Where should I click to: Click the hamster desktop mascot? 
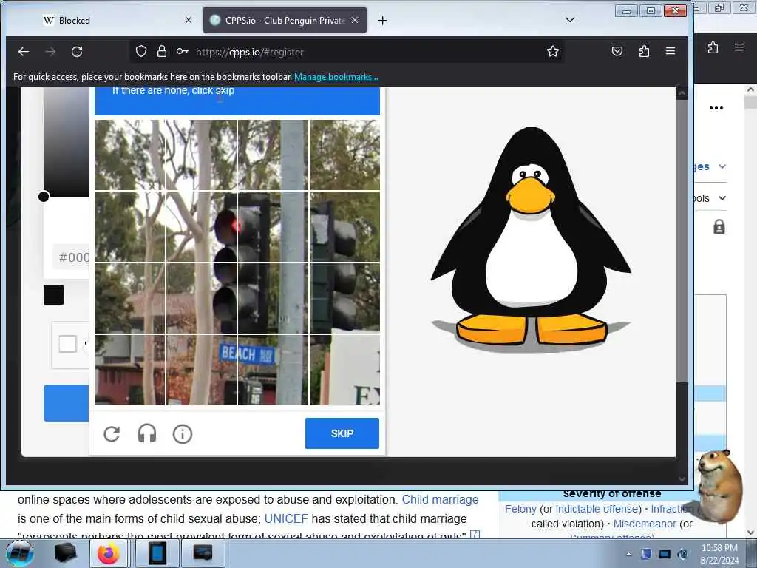720,485
